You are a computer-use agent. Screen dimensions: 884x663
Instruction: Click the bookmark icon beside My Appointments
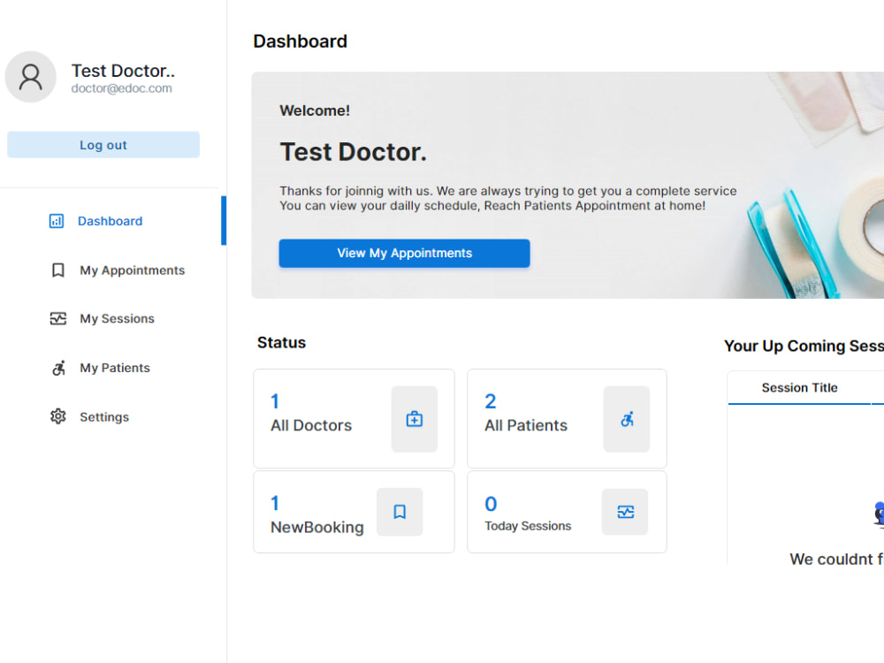[x=58, y=270]
